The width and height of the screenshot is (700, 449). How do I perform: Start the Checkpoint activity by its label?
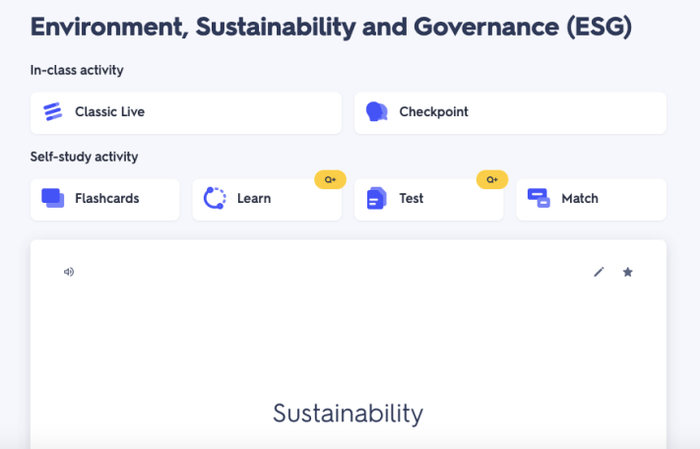pos(433,112)
